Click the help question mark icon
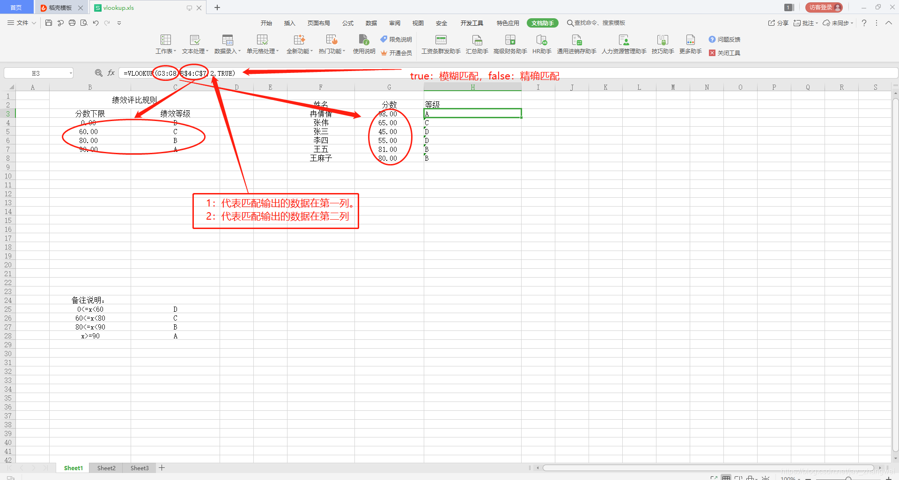 coord(864,23)
